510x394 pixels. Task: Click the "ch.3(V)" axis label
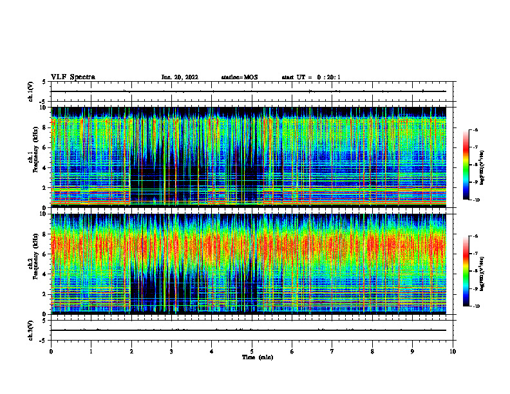30,330
